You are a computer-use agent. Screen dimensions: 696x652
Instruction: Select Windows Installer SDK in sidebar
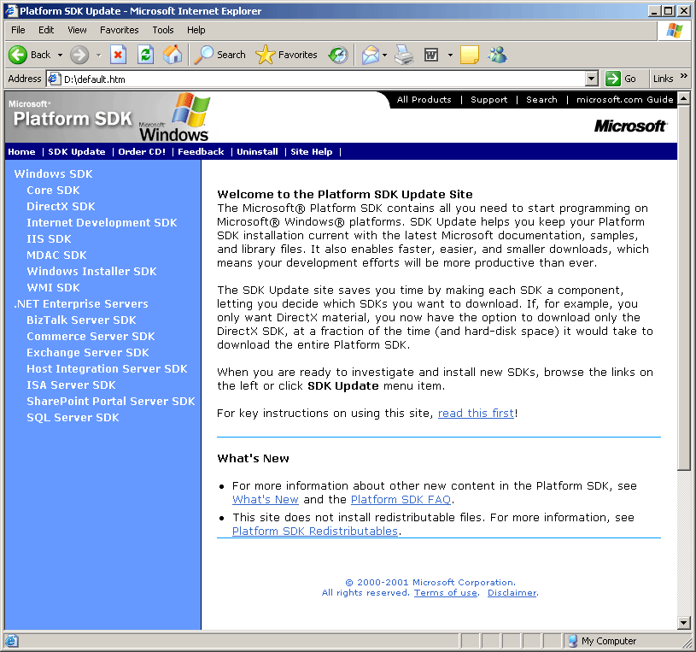tap(91, 272)
